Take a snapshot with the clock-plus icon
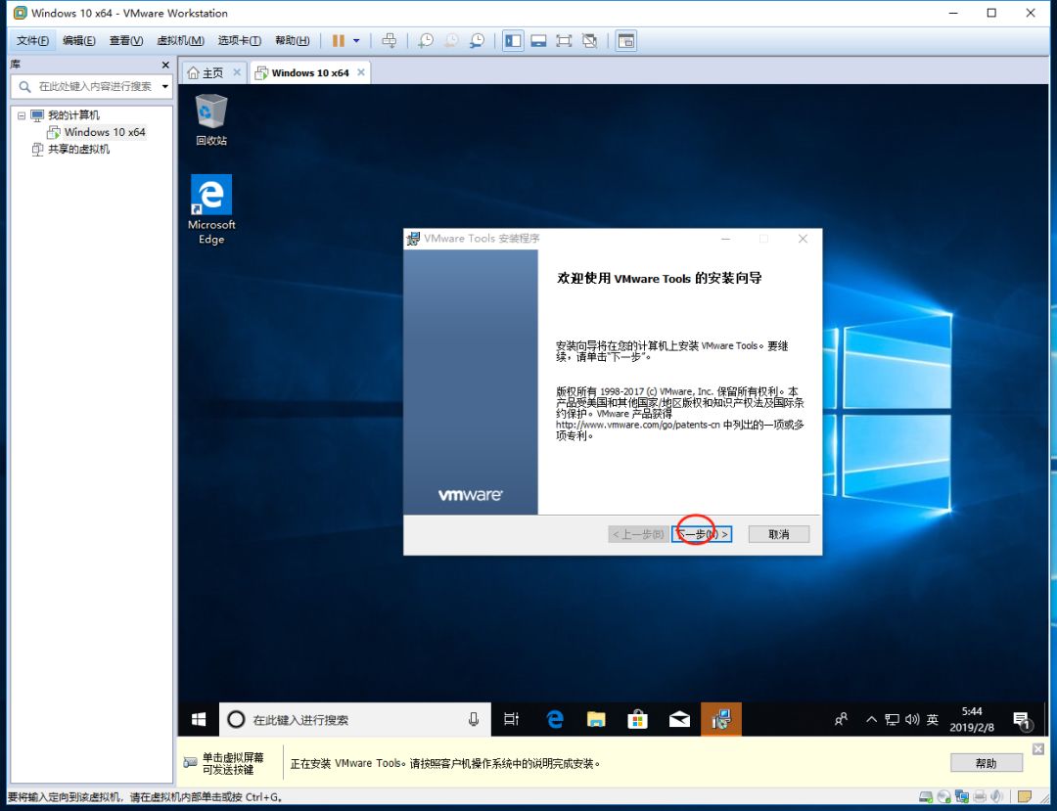Image resolution: width=1057 pixels, height=811 pixels. (x=426, y=41)
